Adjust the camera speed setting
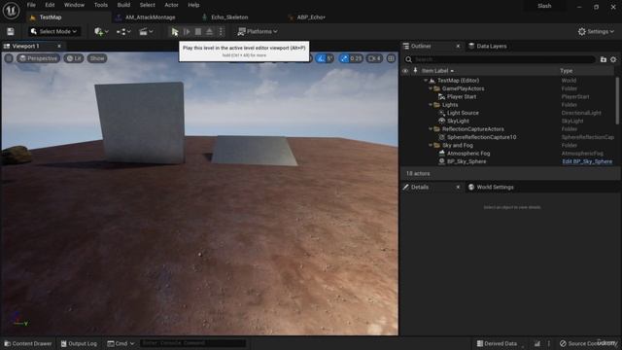The image size is (622, 350). pyautogui.click(x=373, y=58)
